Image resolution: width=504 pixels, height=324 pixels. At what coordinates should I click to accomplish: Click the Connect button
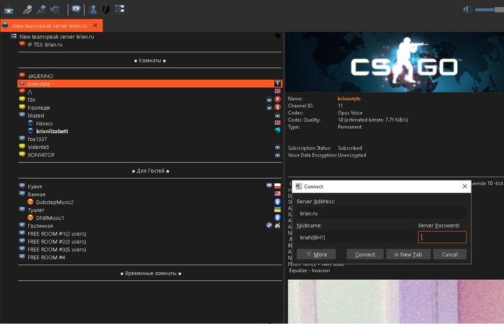point(365,254)
